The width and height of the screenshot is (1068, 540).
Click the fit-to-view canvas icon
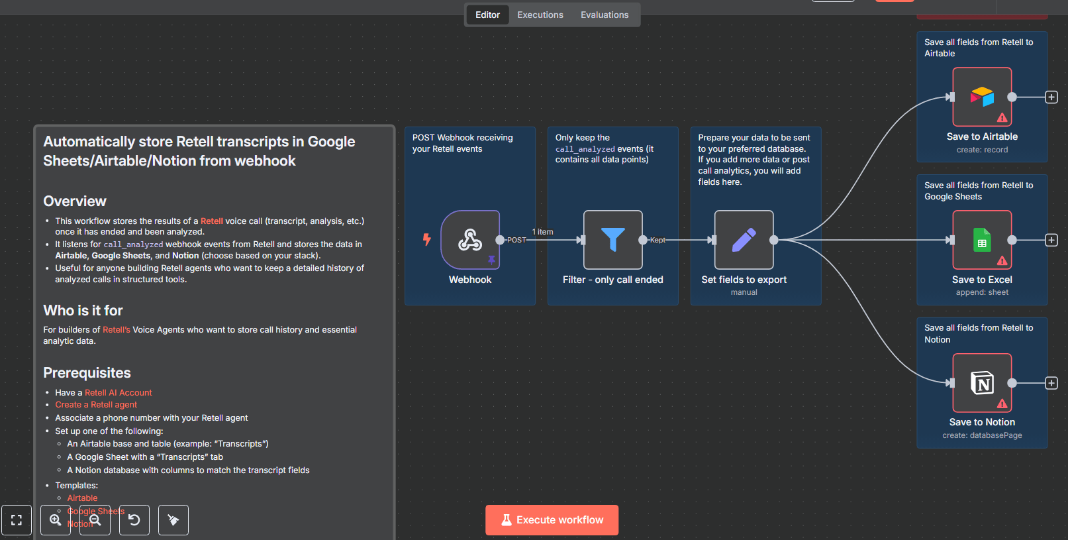(x=17, y=520)
